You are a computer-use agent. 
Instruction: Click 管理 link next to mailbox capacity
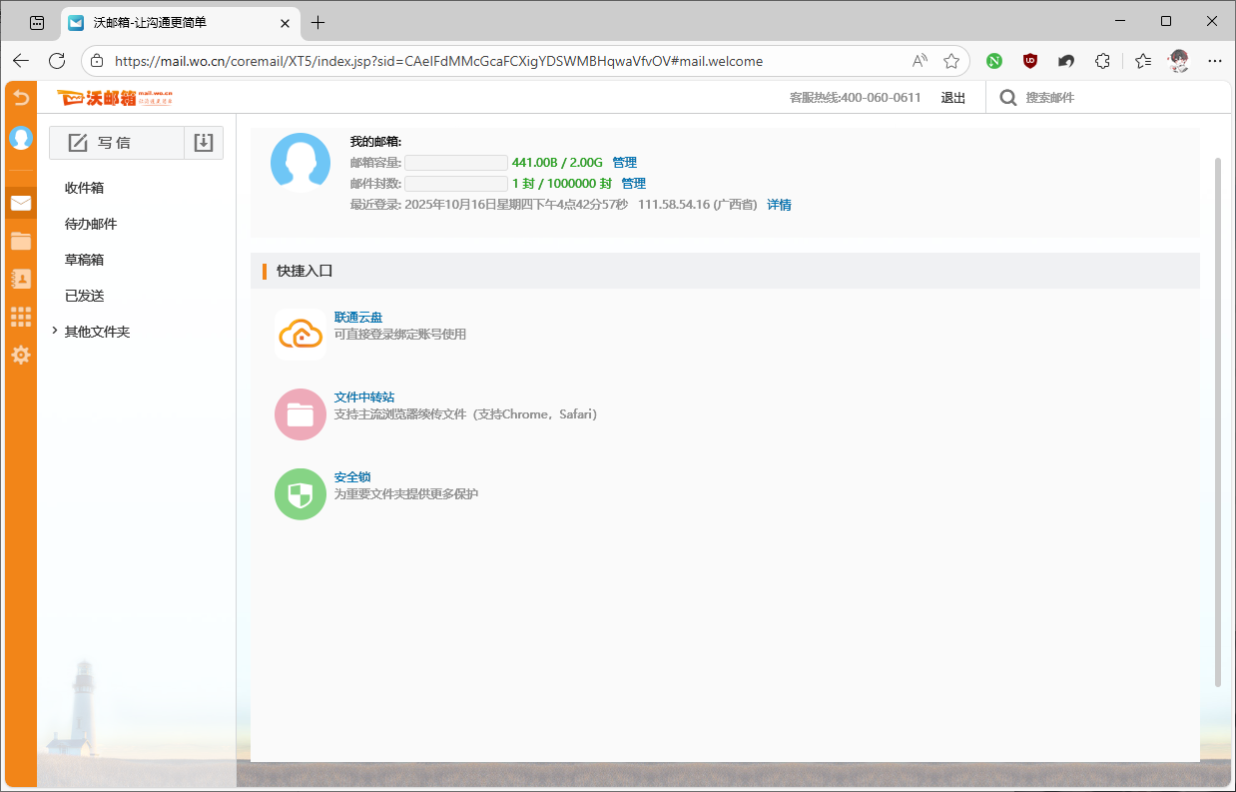pyautogui.click(x=624, y=163)
